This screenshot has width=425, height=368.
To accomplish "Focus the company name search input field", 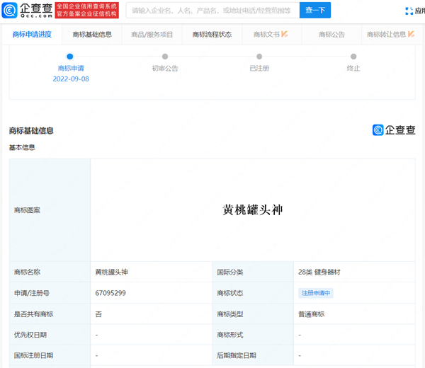I will (212, 11).
